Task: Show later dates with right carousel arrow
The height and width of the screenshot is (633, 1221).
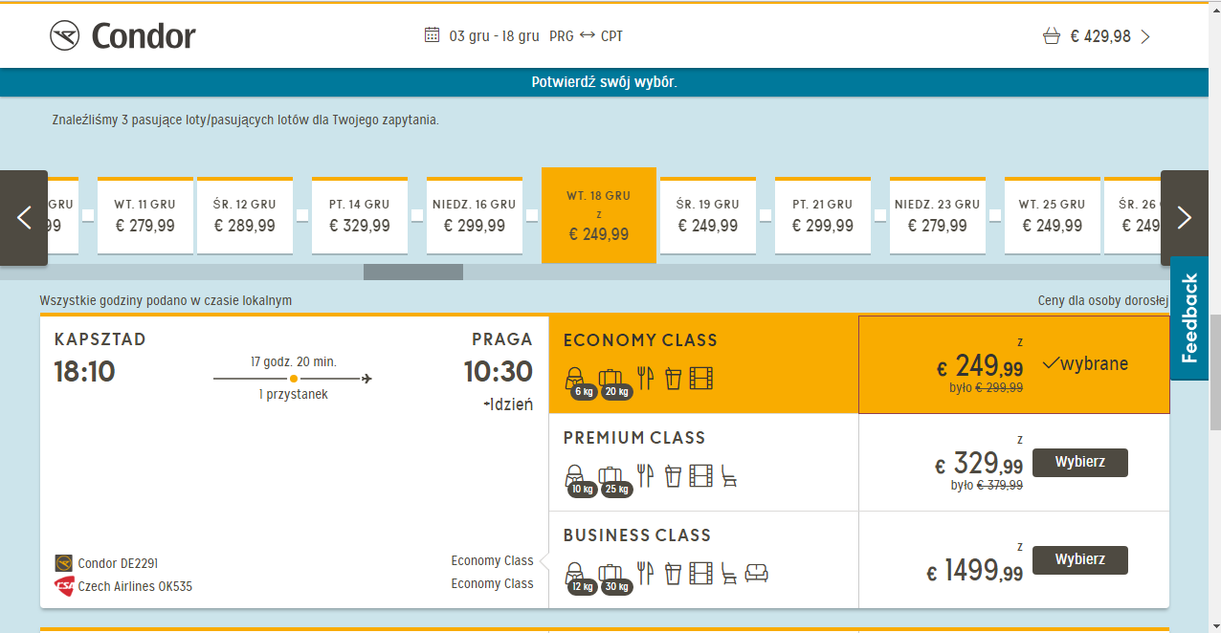Action: pos(1184,218)
